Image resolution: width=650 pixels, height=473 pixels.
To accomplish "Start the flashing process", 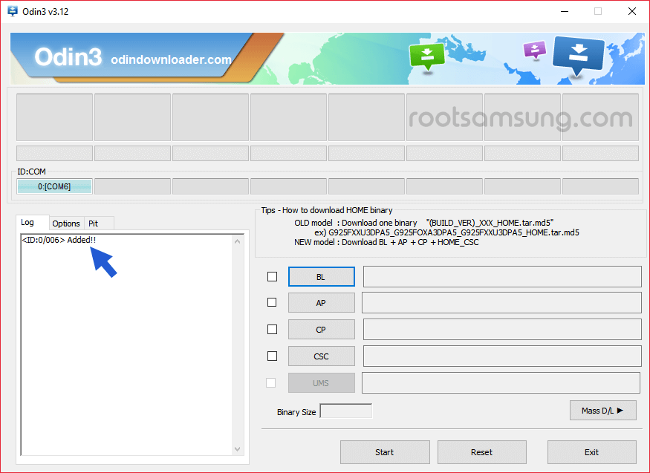I will point(385,452).
